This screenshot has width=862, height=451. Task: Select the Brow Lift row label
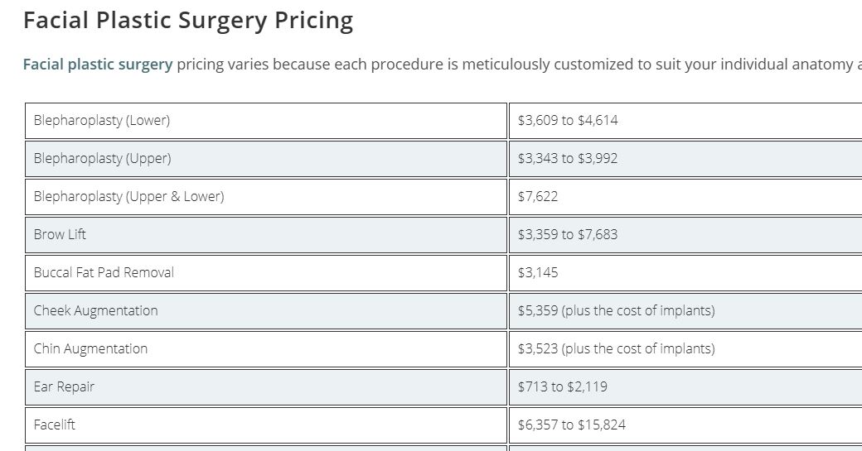[x=266, y=235]
